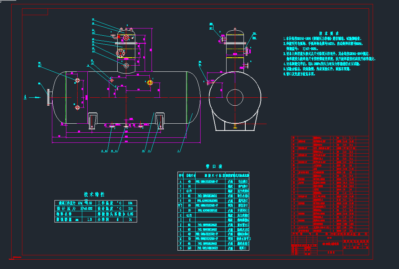This screenshot has width=399, height=269.
Task: Click the lower red nozzle symbol on tank left
Action: (x=77, y=107)
